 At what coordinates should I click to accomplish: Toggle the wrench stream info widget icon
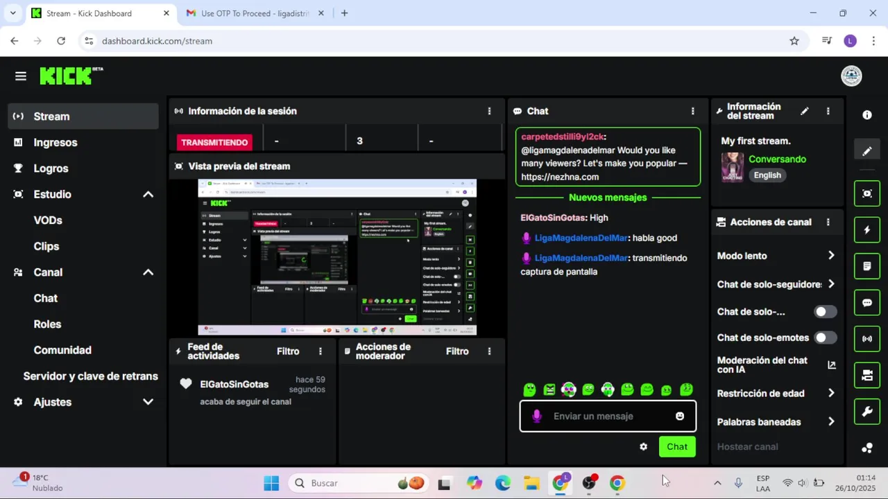867,412
